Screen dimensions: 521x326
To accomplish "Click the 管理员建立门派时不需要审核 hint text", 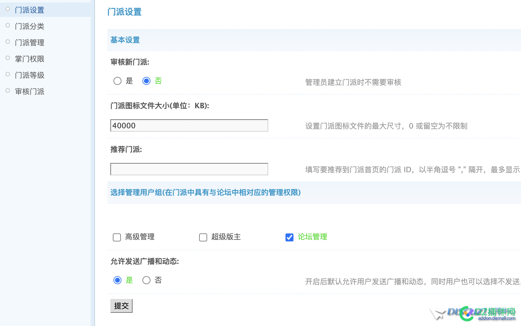I will click(353, 82).
